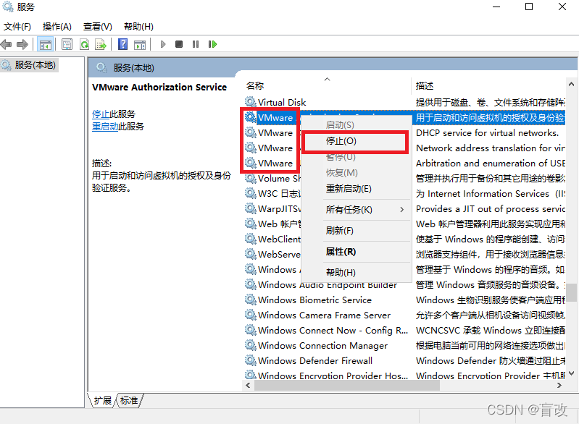
Task: Click the vertical scrollbar thumb
Action: tap(571, 292)
